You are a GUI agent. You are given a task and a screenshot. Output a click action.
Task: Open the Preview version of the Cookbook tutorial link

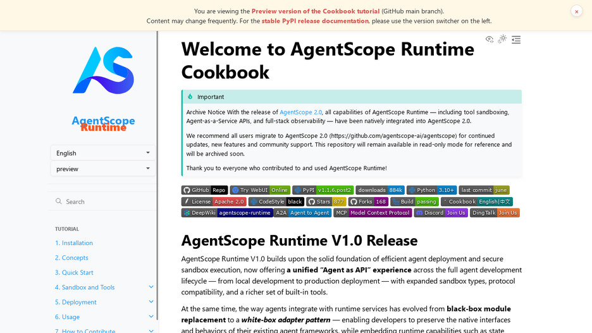tap(315, 11)
